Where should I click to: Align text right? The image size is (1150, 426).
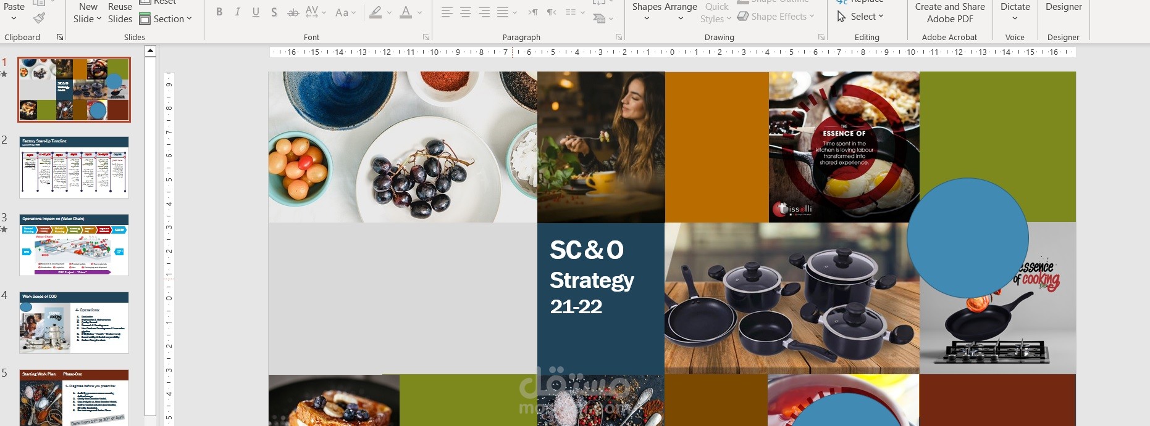[484, 12]
